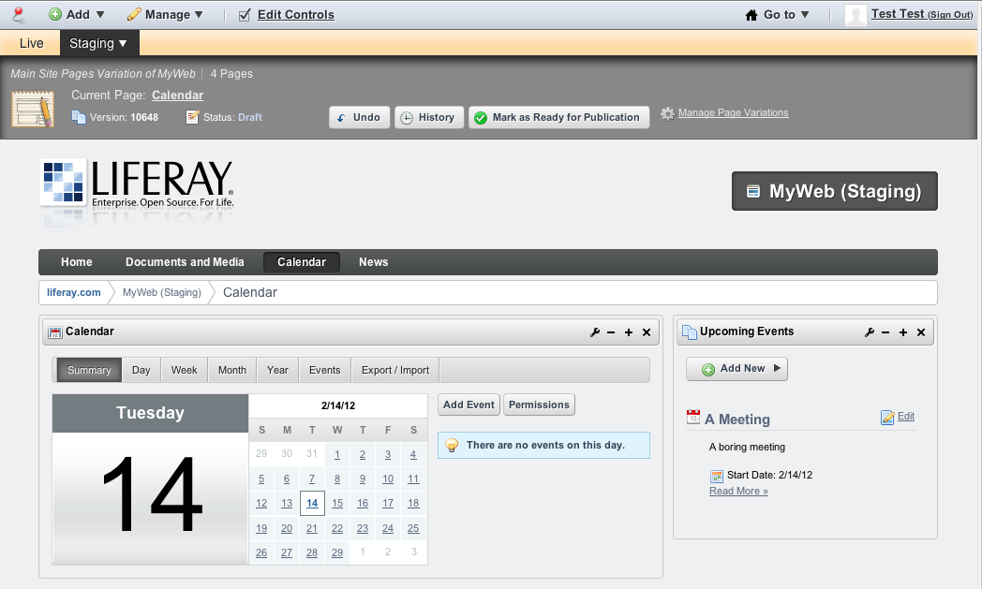Click the notepad page icon in staging bar
The image size is (982, 589).
[x=33, y=109]
